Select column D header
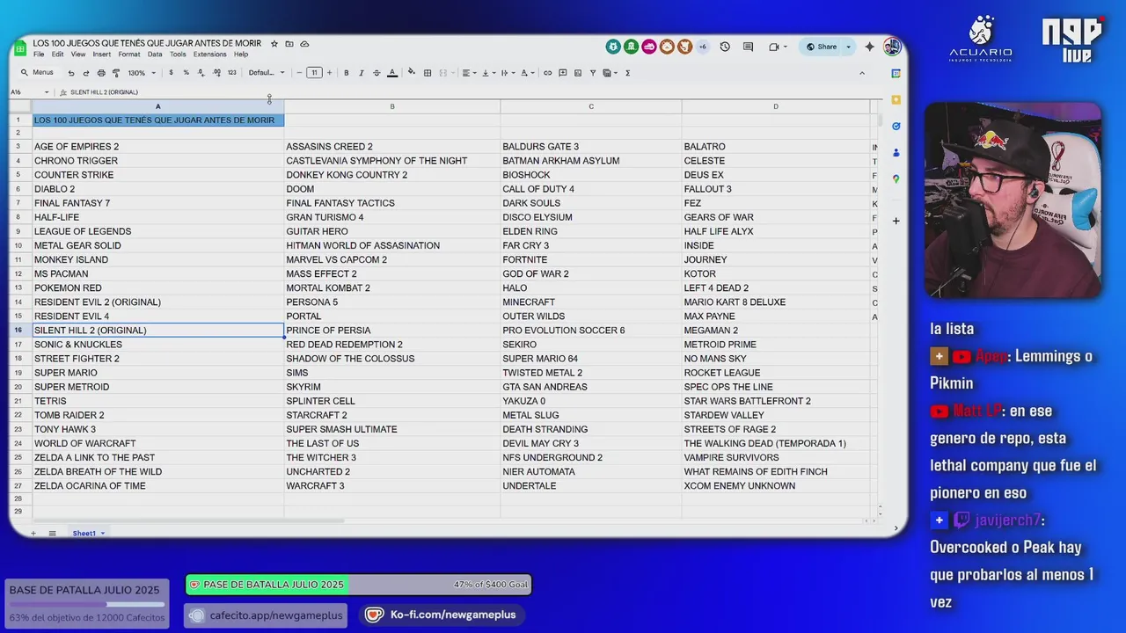1126x633 pixels. point(776,106)
